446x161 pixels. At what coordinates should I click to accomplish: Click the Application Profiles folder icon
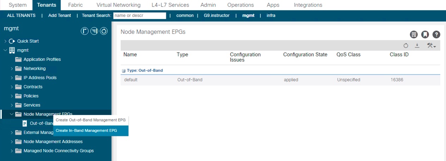tap(18, 59)
